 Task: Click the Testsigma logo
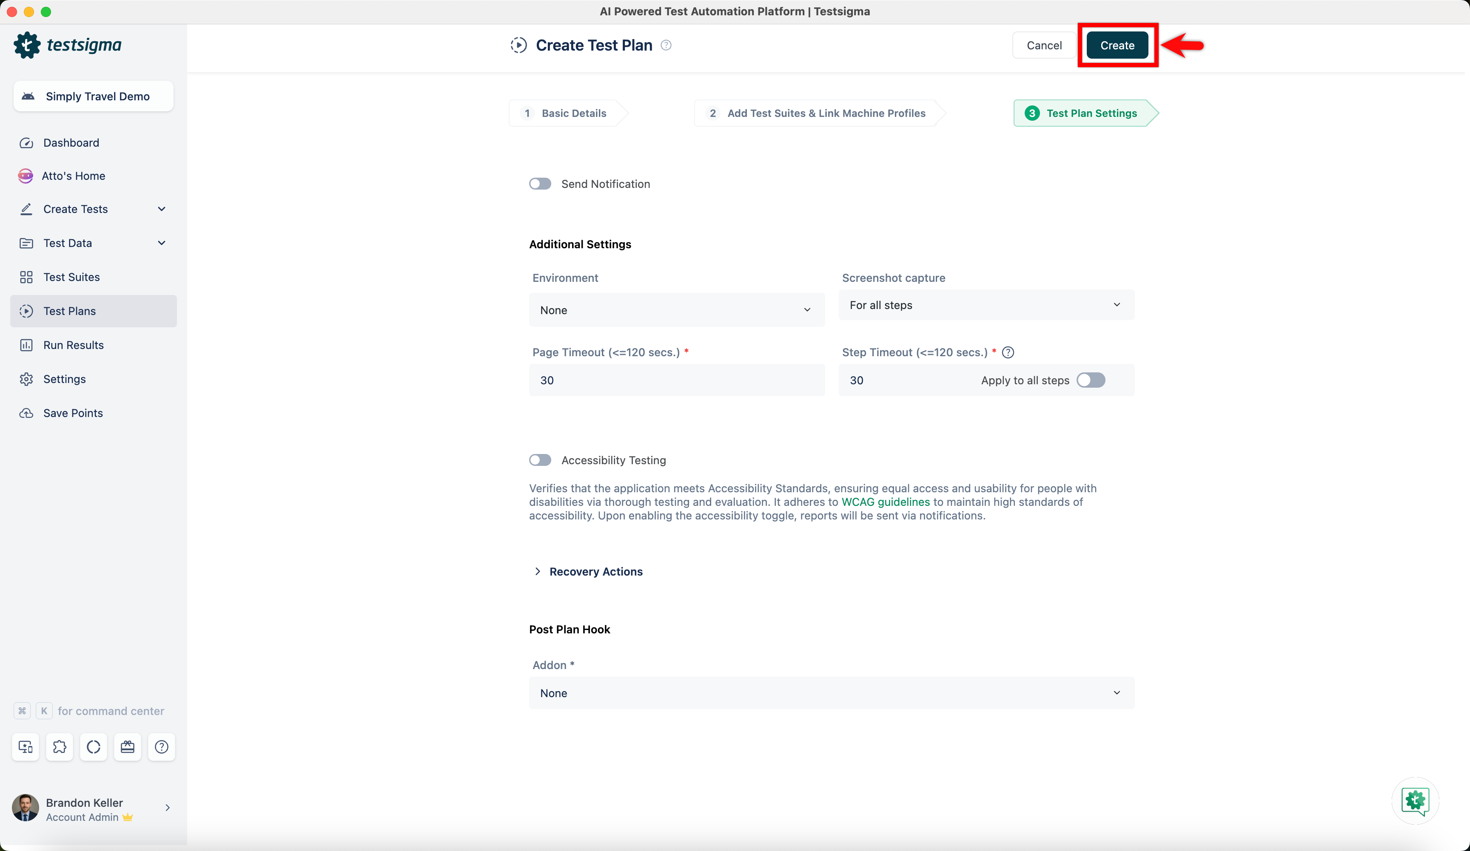(68, 45)
